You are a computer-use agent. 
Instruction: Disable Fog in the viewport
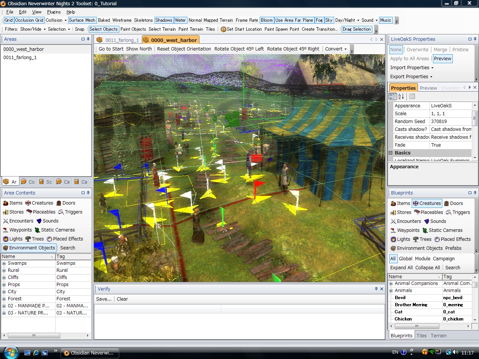tap(319, 20)
